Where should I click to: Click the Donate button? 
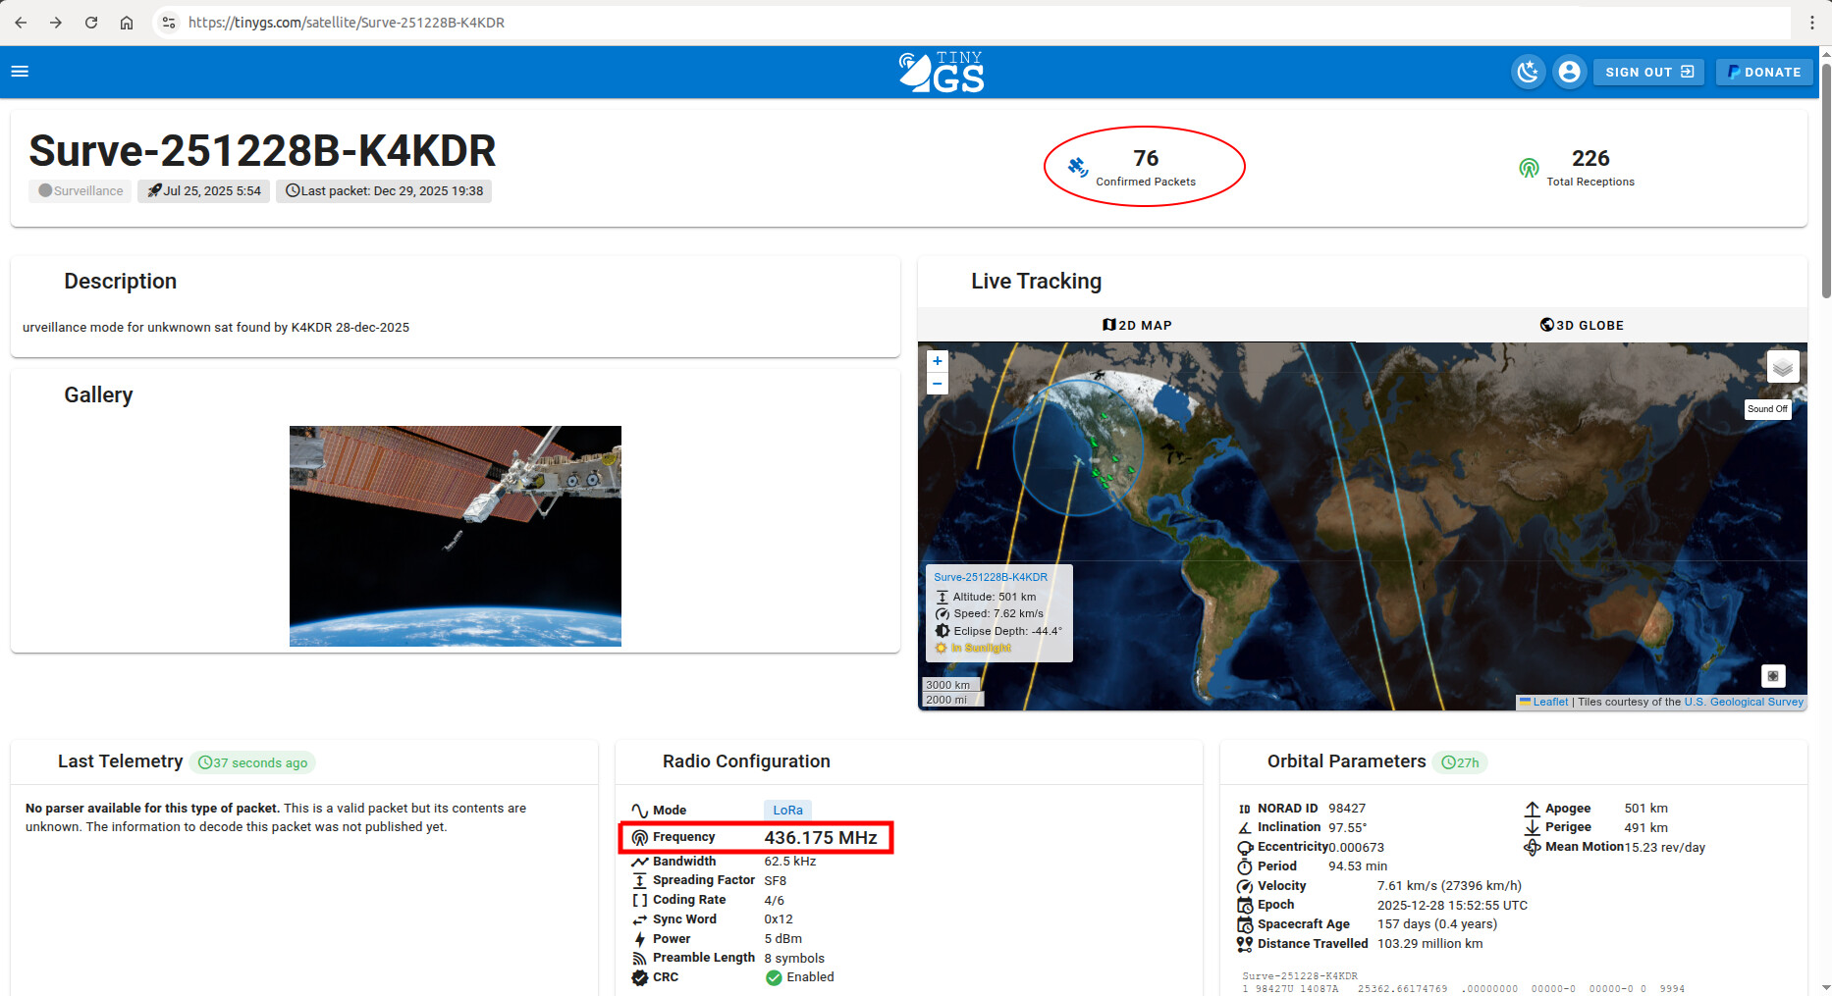coord(1764,72)
